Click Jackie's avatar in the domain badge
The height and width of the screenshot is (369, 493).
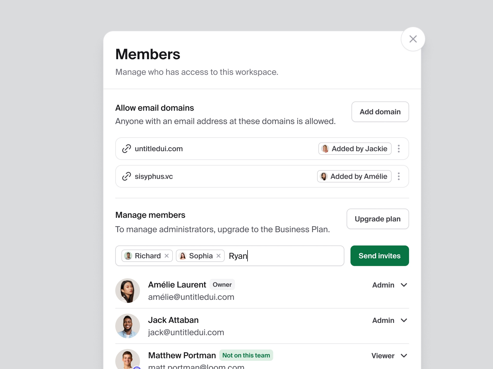[x=325, y=149]
